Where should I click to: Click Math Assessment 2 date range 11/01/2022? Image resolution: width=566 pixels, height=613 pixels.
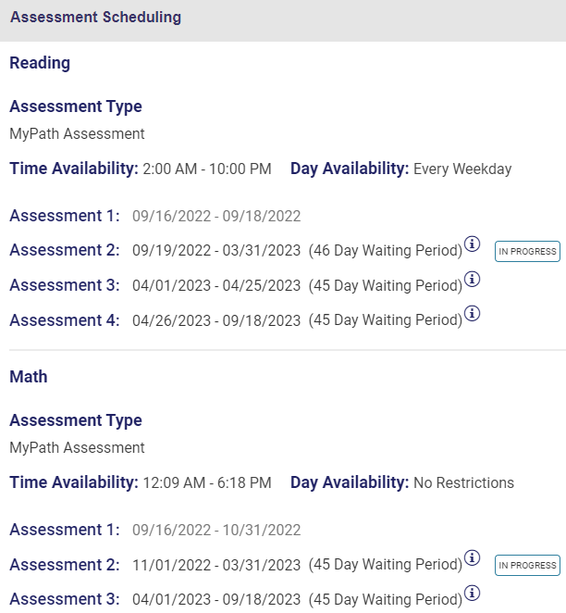pyautogui.click(x=216, y=564)
